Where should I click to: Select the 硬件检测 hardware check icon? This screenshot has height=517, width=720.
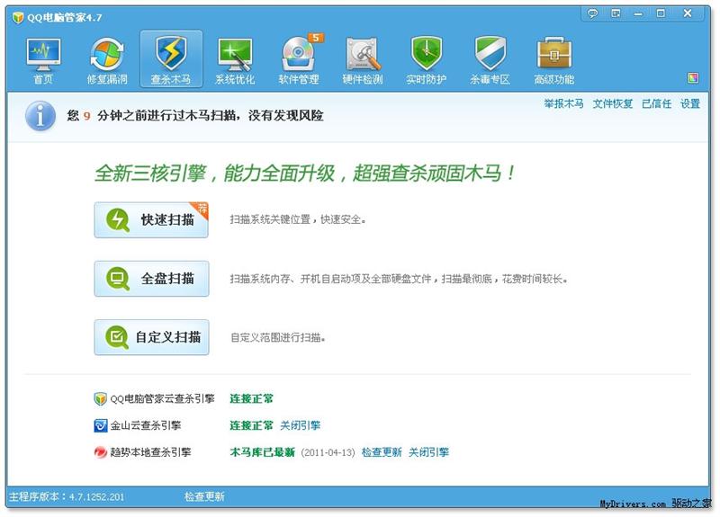(363, 60)
